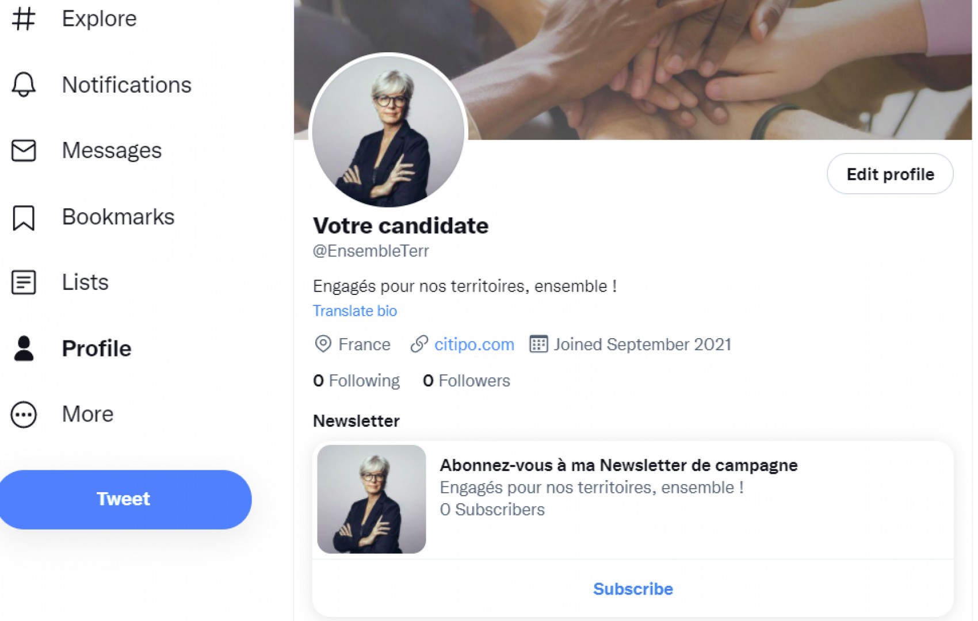Expand the More options ellipsis icon
This screenshot has height=621, width=978.
coord(24,414)
